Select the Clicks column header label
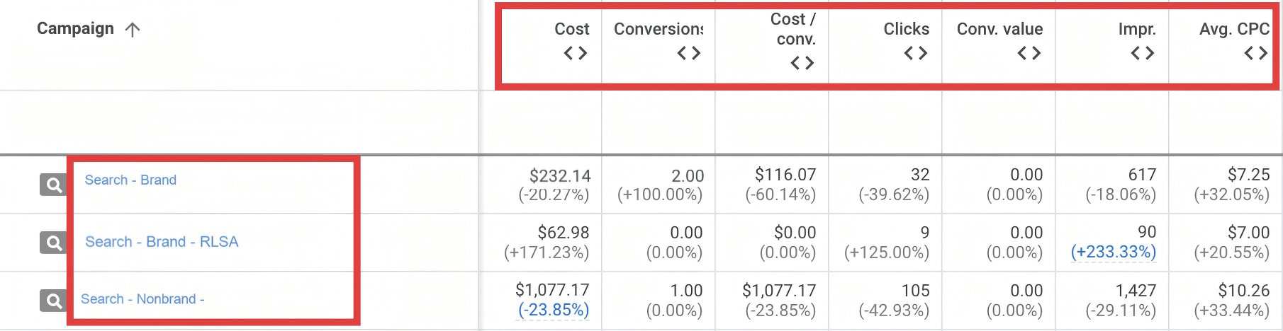Viewport: 1283px width, 331px height. tap(906, 29)
